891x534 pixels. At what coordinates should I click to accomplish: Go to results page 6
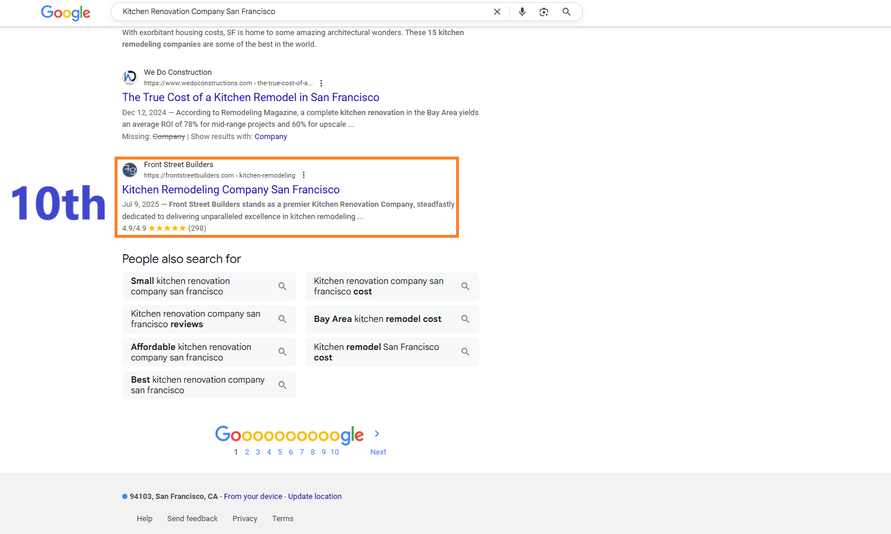[x=291, y=452]
